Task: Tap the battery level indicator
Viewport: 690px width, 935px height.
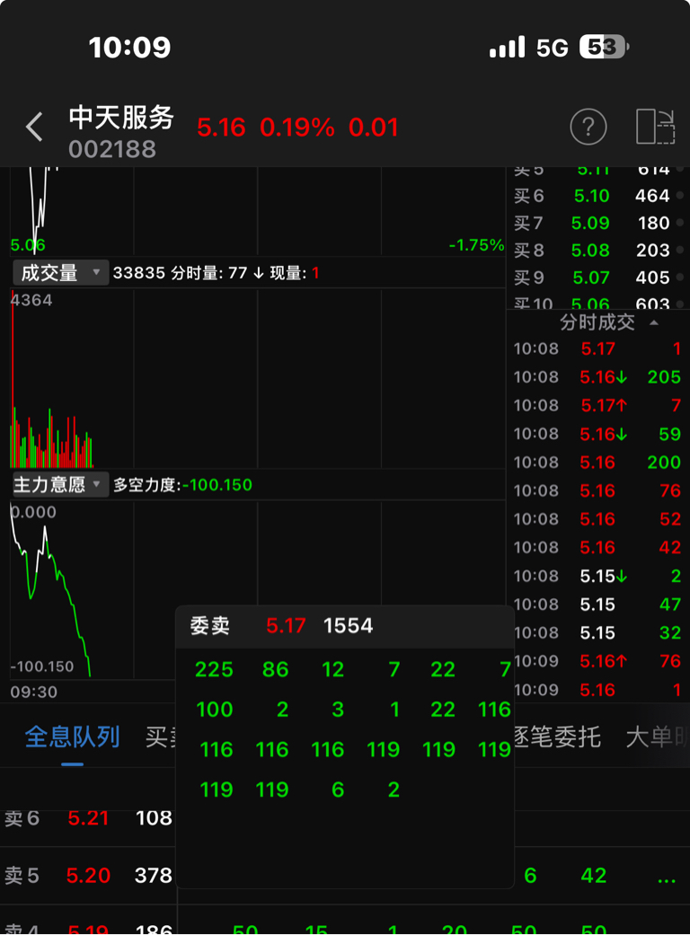Action: (604, 47)
